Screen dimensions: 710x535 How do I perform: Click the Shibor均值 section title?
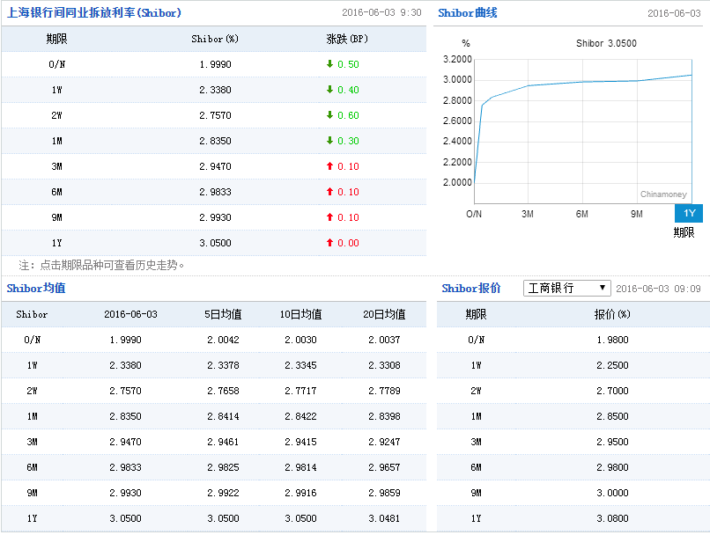(36, 289)
